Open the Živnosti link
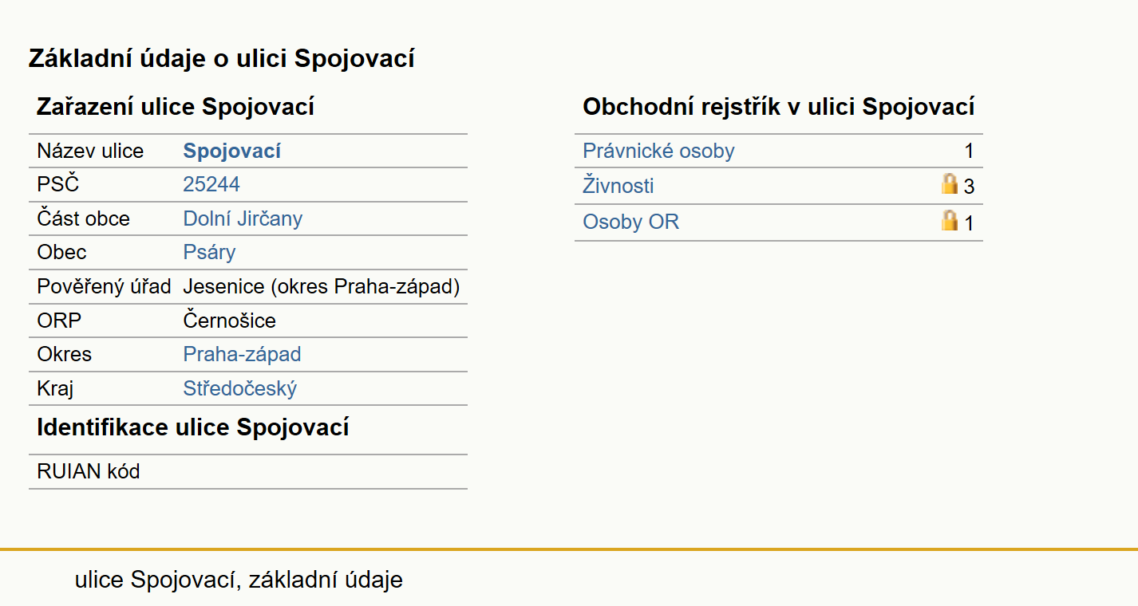Image resolution: width=1138 pixels, height=606 pixels. 618,186
